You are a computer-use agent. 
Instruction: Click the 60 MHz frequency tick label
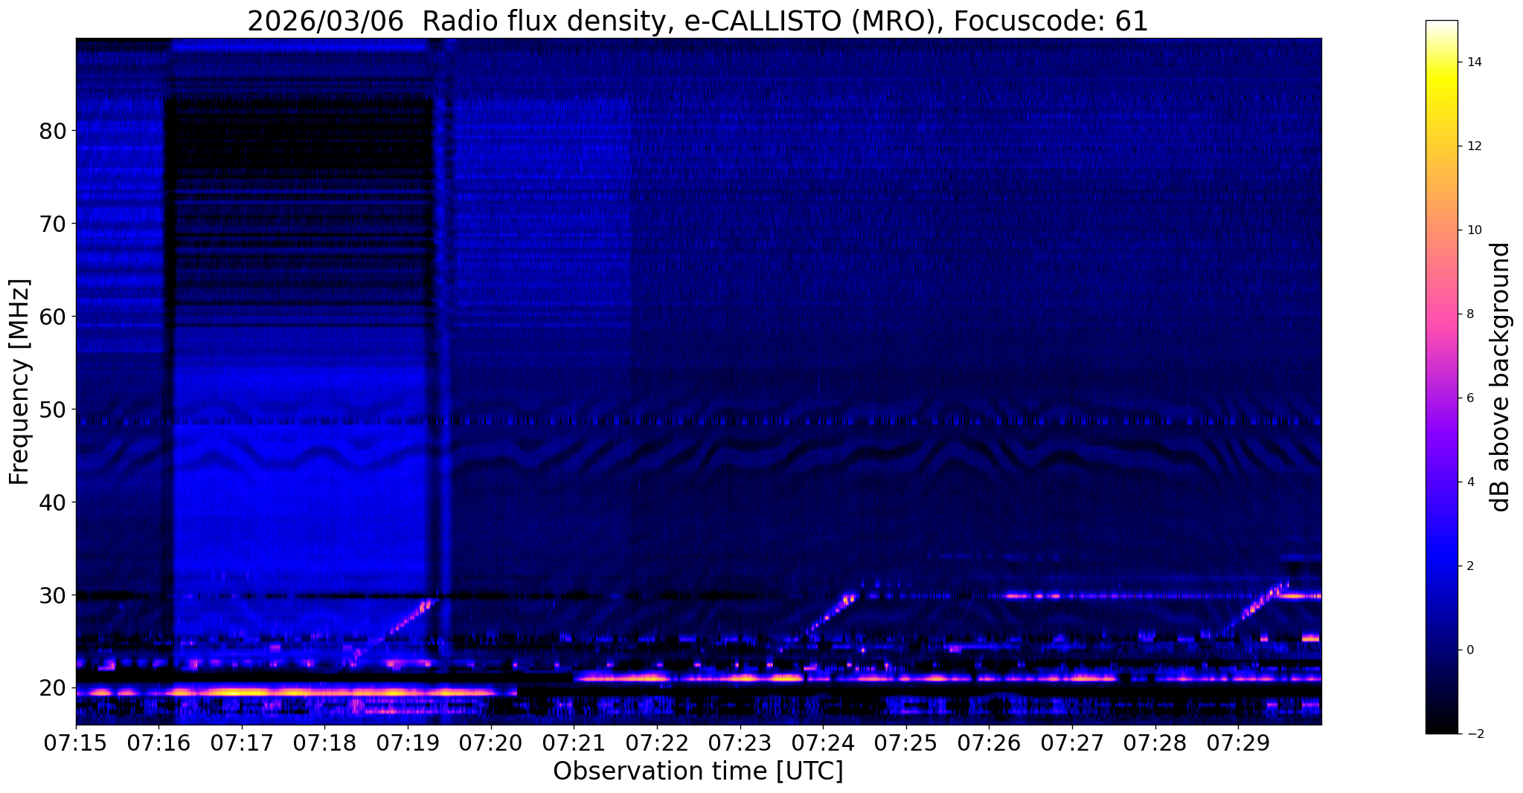coord(52,317)
